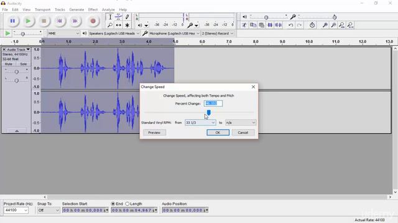This screenshot has height=223, width=398.
Task: Click the Preview button in dialog
Action: [x=154, y=133]
